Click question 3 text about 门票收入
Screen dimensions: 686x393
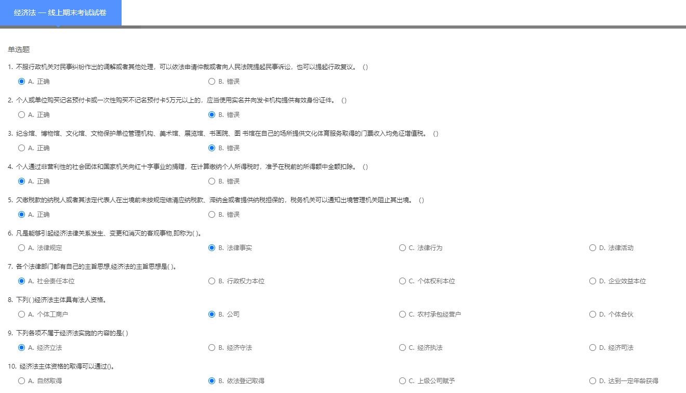(223, 134)
